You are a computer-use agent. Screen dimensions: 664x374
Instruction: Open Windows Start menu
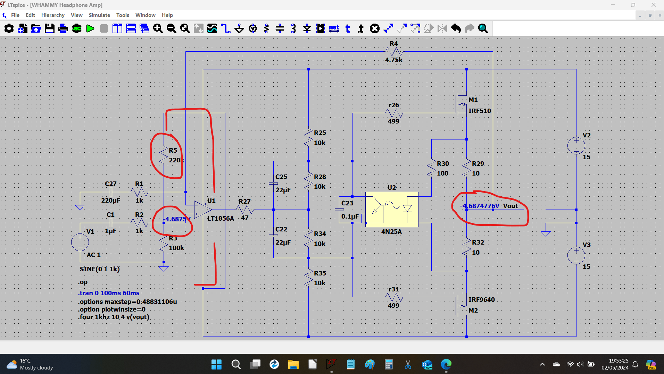tap(216, 364)
